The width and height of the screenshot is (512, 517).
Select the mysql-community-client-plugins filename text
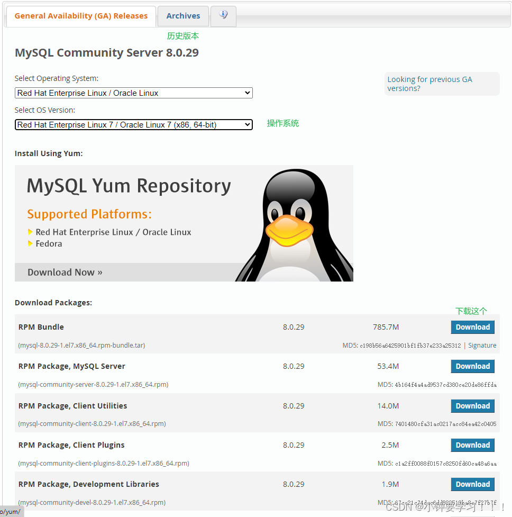pyautogui.click(x=104, y=463)
